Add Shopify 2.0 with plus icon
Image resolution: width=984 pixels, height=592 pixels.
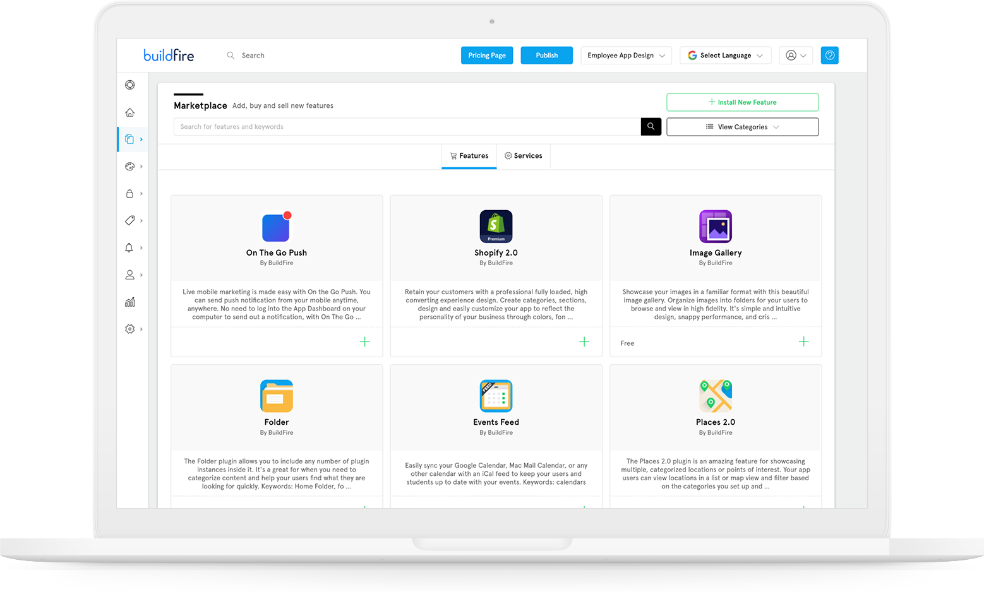(x=584, y=341)
